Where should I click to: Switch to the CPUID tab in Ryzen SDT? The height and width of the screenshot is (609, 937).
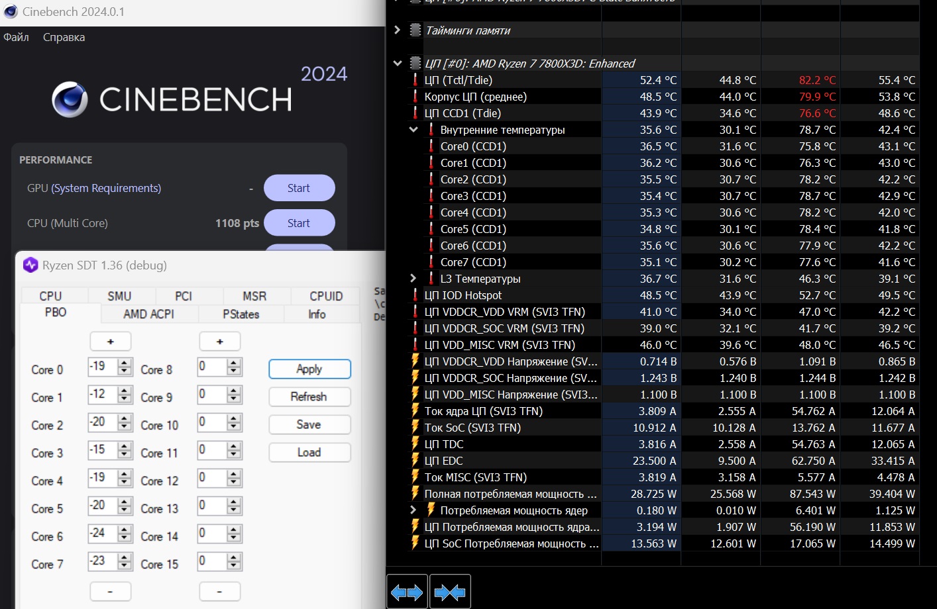point(326,296)
